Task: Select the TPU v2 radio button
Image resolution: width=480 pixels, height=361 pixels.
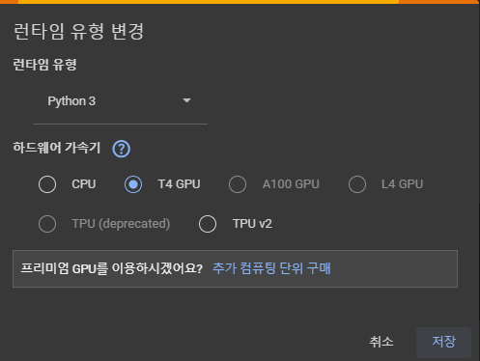Action: point(208,224)
